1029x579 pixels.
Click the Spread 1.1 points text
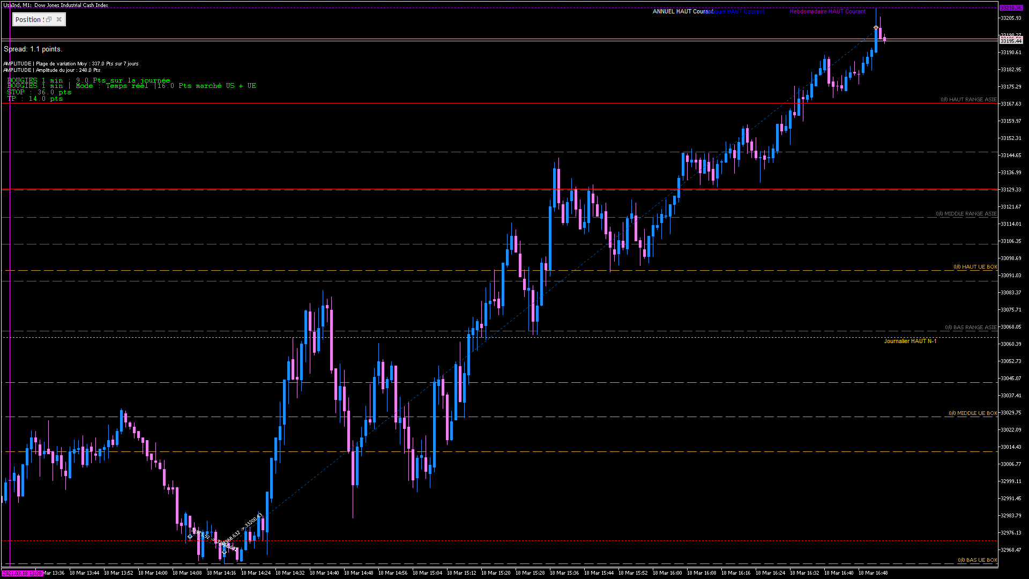[33, 49]
